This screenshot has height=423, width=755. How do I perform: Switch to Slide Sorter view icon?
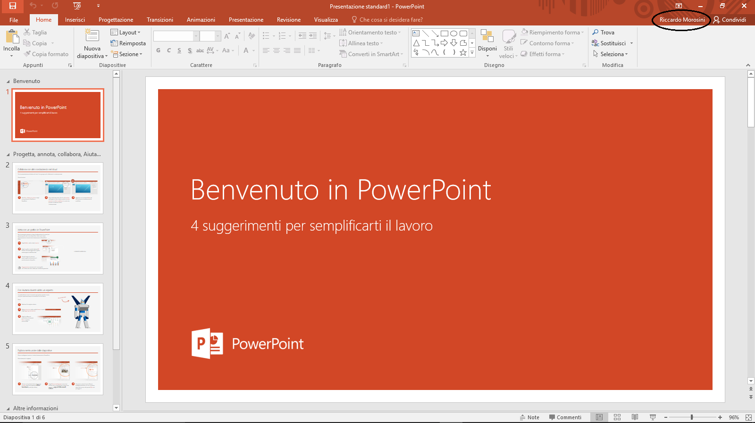coord(617,417)
